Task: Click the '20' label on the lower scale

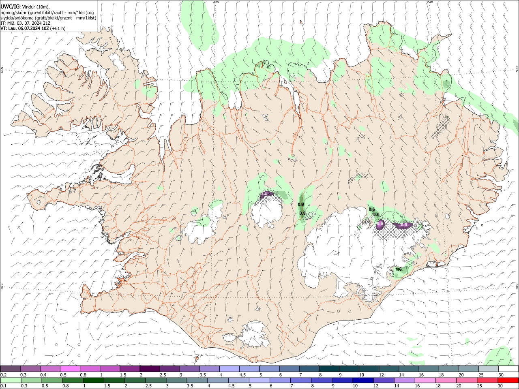Action: tap(459, 386)
